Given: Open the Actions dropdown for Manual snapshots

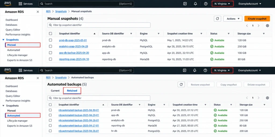Looking at the screenshot, I should click(233, 19).
